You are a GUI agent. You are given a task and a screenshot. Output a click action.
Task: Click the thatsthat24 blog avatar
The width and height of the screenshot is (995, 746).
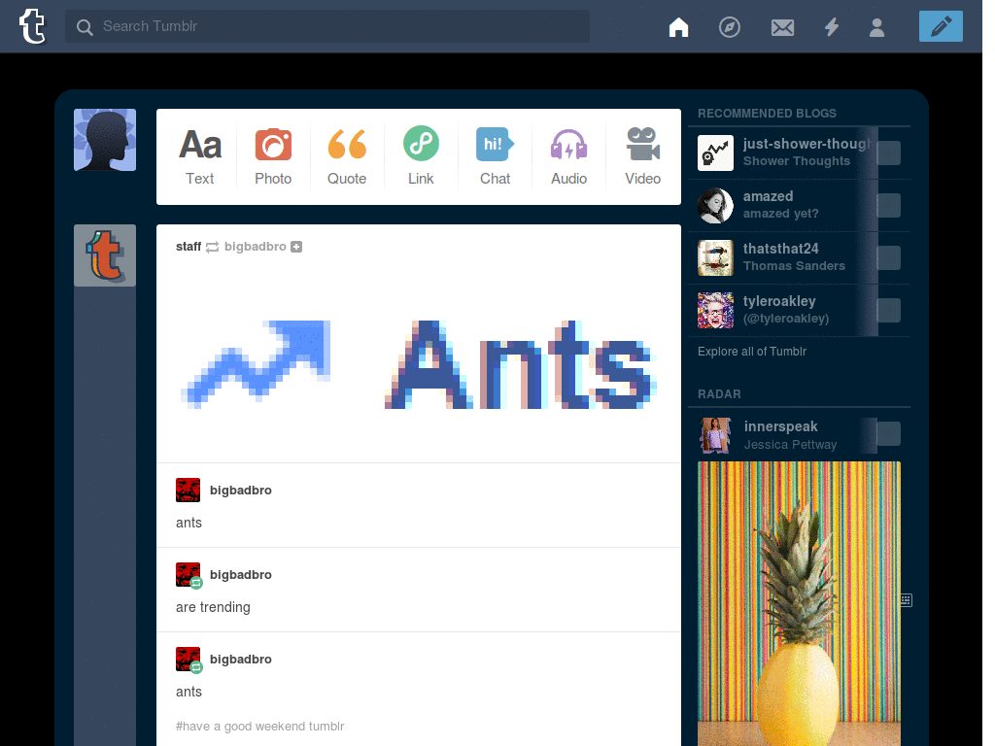pos(715,258)
